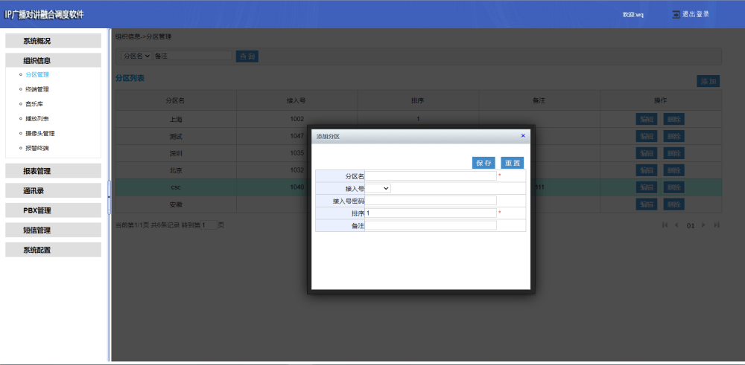Select 音乐库 sidebar item
The image size is (745, 365).
34,104
